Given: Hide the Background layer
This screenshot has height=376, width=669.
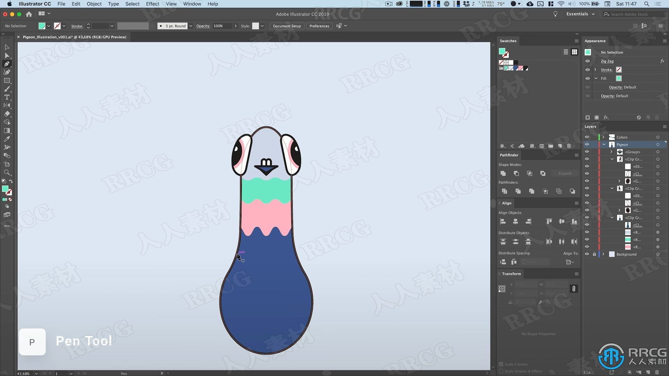Looking at the screenshot, I should click(x=587, y=254).
